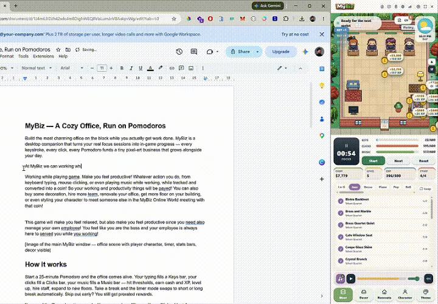Open the Meet call dropdown arrow
Image resolution: width=438 pixels, height=304 pixels.
217,52
